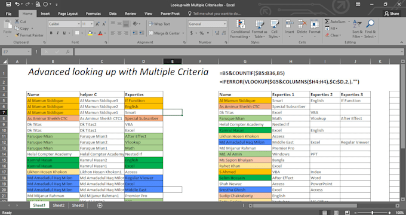Viewport: 406px width, 215px height.
Task: Click the Save icon in Quick Access Toolbar
Action: [8, 4]
